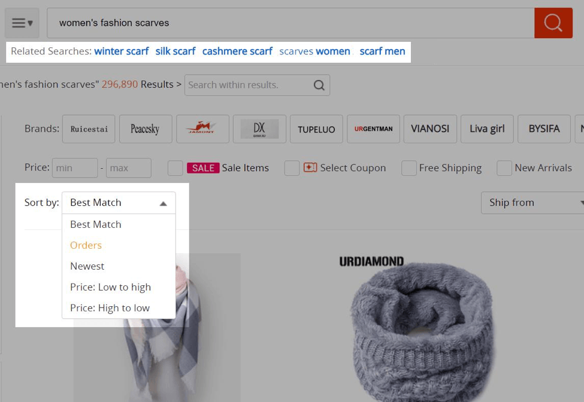Click the 296,890 results count
This screenshot has width=584, height=402.
tap(120, 84)
